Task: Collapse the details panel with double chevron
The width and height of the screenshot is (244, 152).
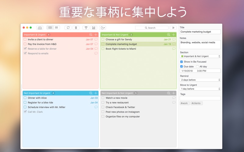Action: click(173, 28)
